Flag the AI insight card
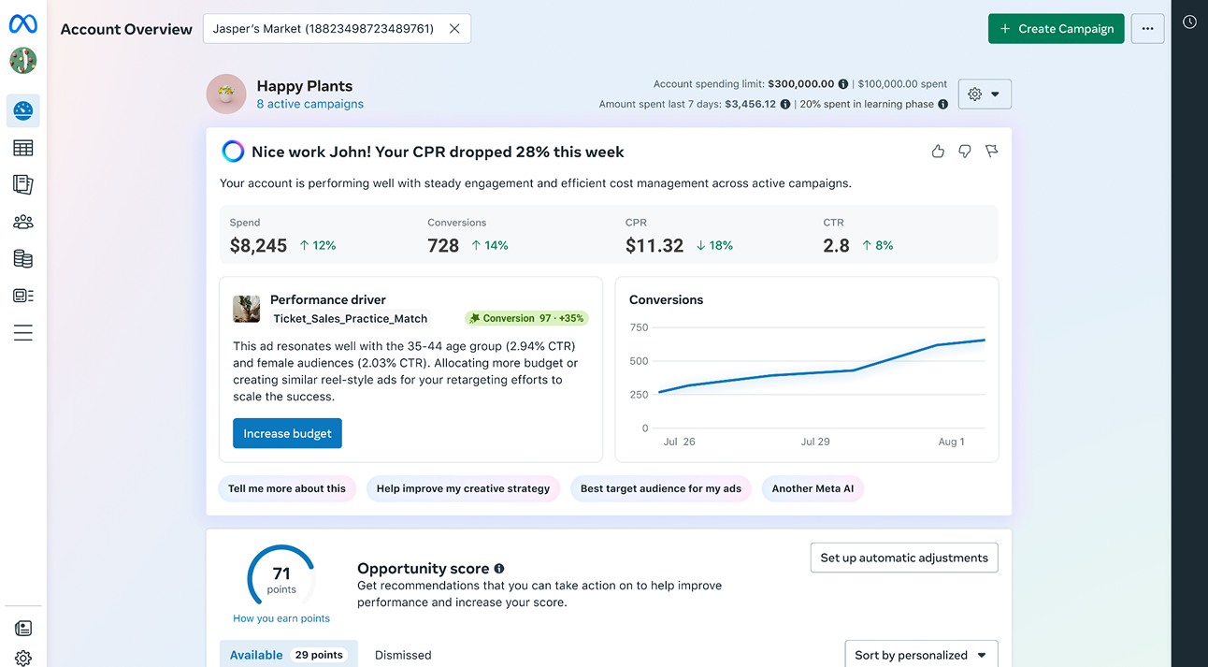This screenshot has height=667, width=1208. [992, 151]
